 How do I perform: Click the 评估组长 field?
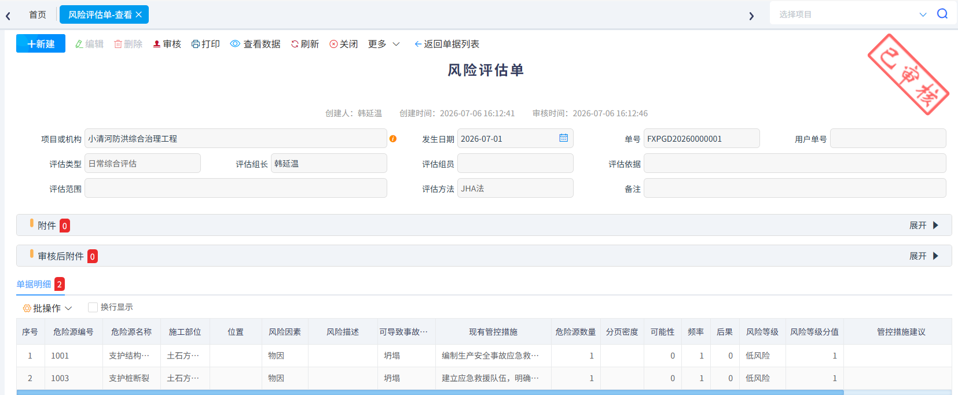(329, 163)
